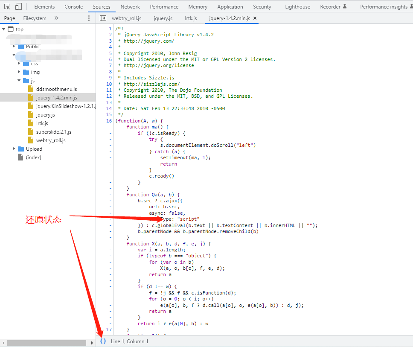Collapse the js folder
The image size is (413, 347).
pyautogui.click(x=19, y=81)
